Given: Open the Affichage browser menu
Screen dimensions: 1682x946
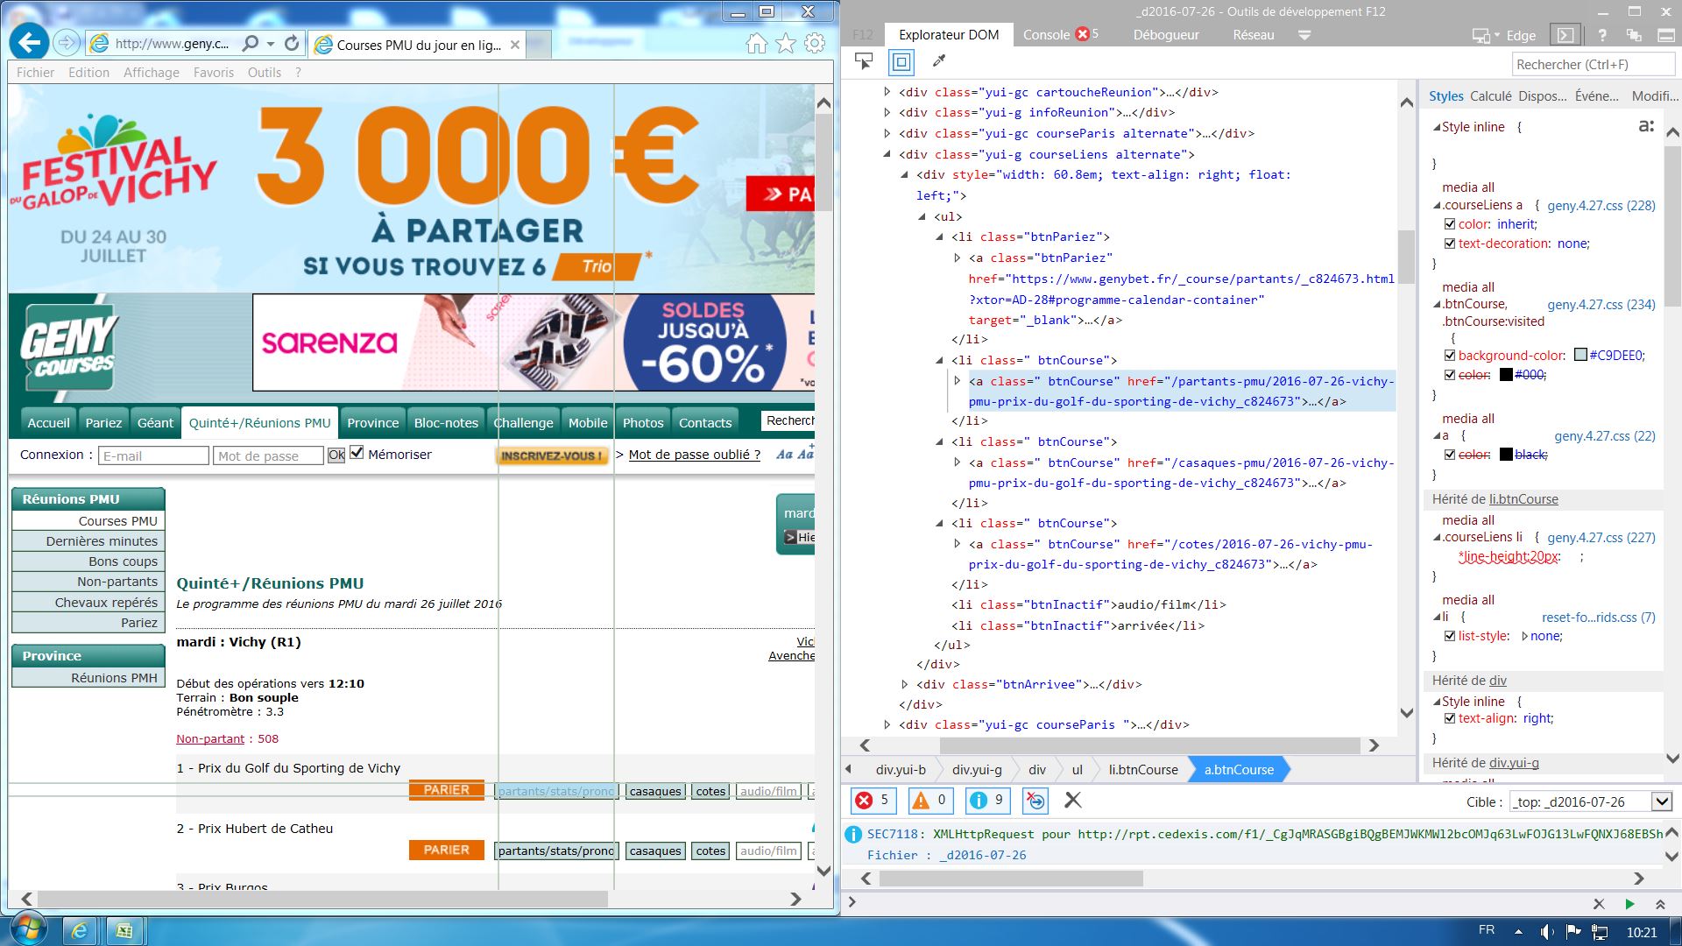Looking at the screenshot, I should (149, 73).
